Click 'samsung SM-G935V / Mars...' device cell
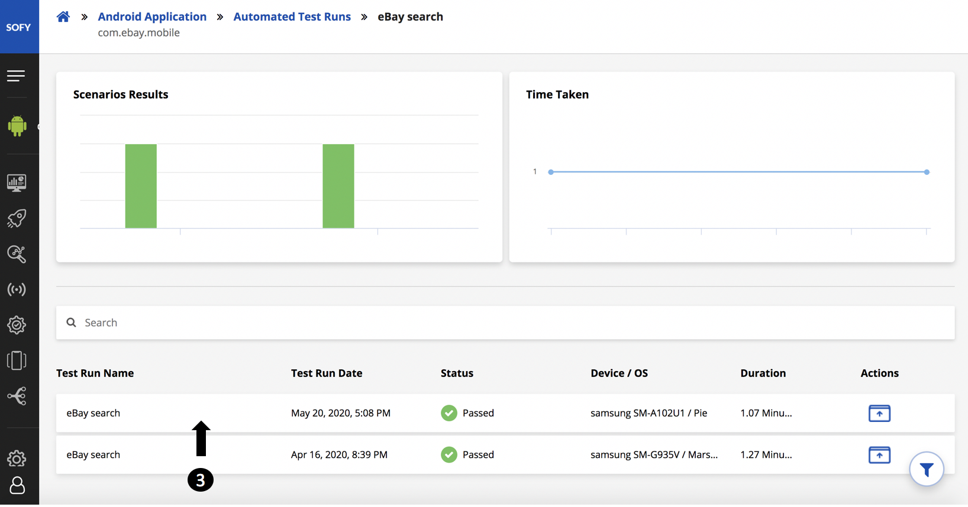Screen dimensions: 968x507 click(654, 455)
